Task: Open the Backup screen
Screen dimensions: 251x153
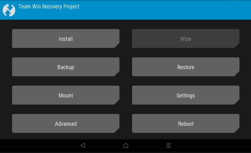Action: [x=66, y=67]
